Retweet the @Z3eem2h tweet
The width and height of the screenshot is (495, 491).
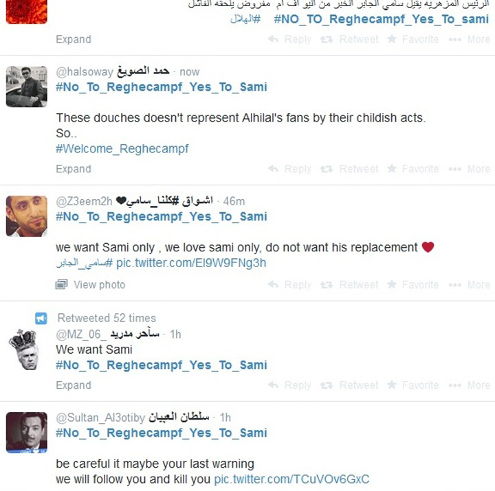tap(349, 285)
